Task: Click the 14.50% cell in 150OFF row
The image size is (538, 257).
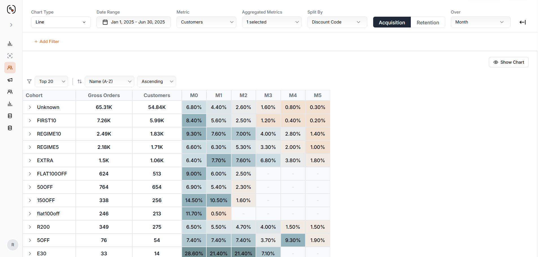Action: [x=194, y=200]
